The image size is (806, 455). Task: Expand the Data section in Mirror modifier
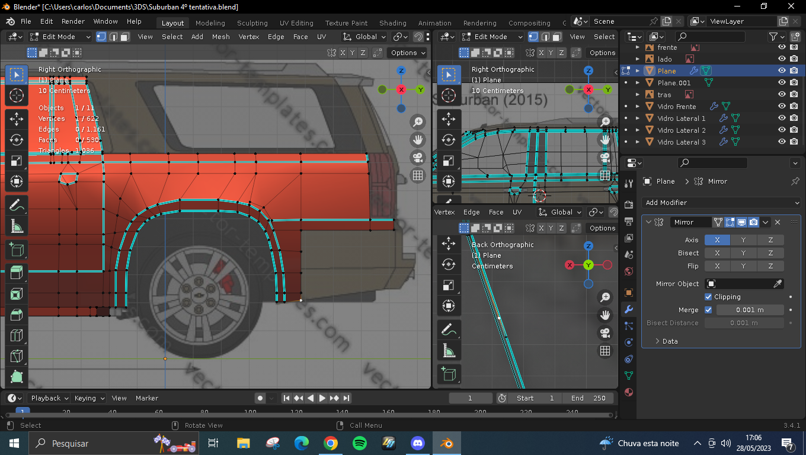(x=658, y=341)
